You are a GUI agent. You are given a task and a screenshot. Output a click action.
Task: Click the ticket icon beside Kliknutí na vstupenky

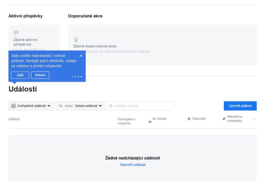click(x=224, y=119)
